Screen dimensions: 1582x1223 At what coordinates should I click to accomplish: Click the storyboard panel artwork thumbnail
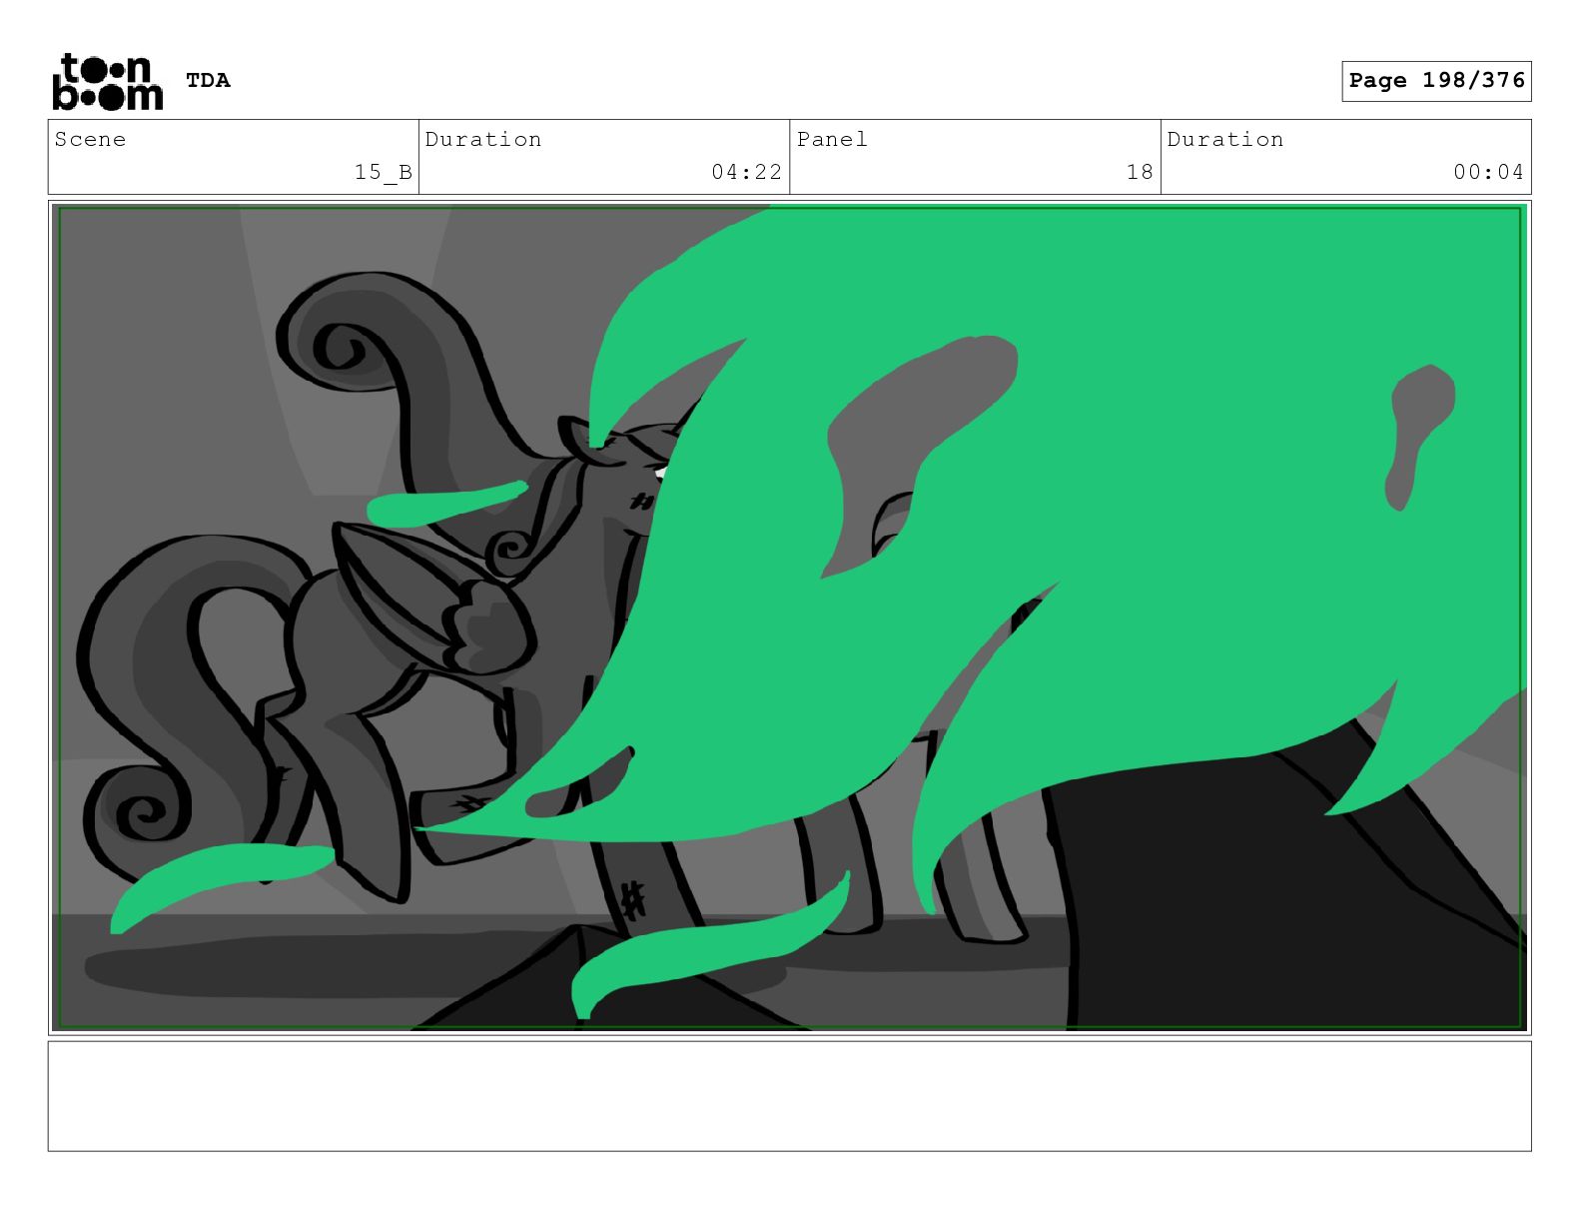(789, 617)
